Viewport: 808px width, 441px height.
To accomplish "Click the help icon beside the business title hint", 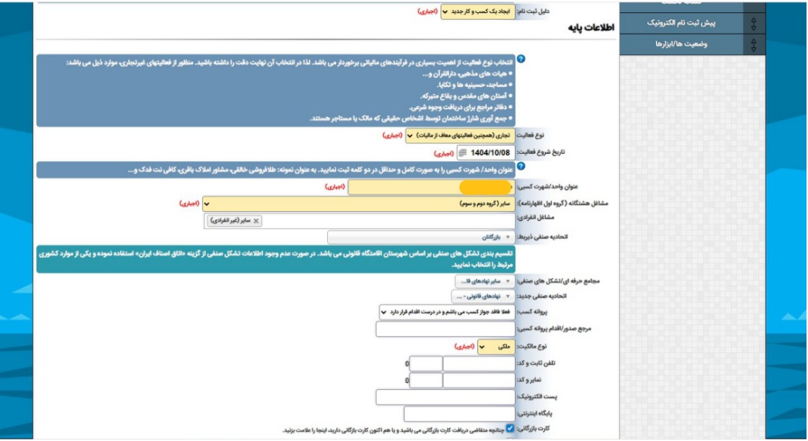I will 521,167.
